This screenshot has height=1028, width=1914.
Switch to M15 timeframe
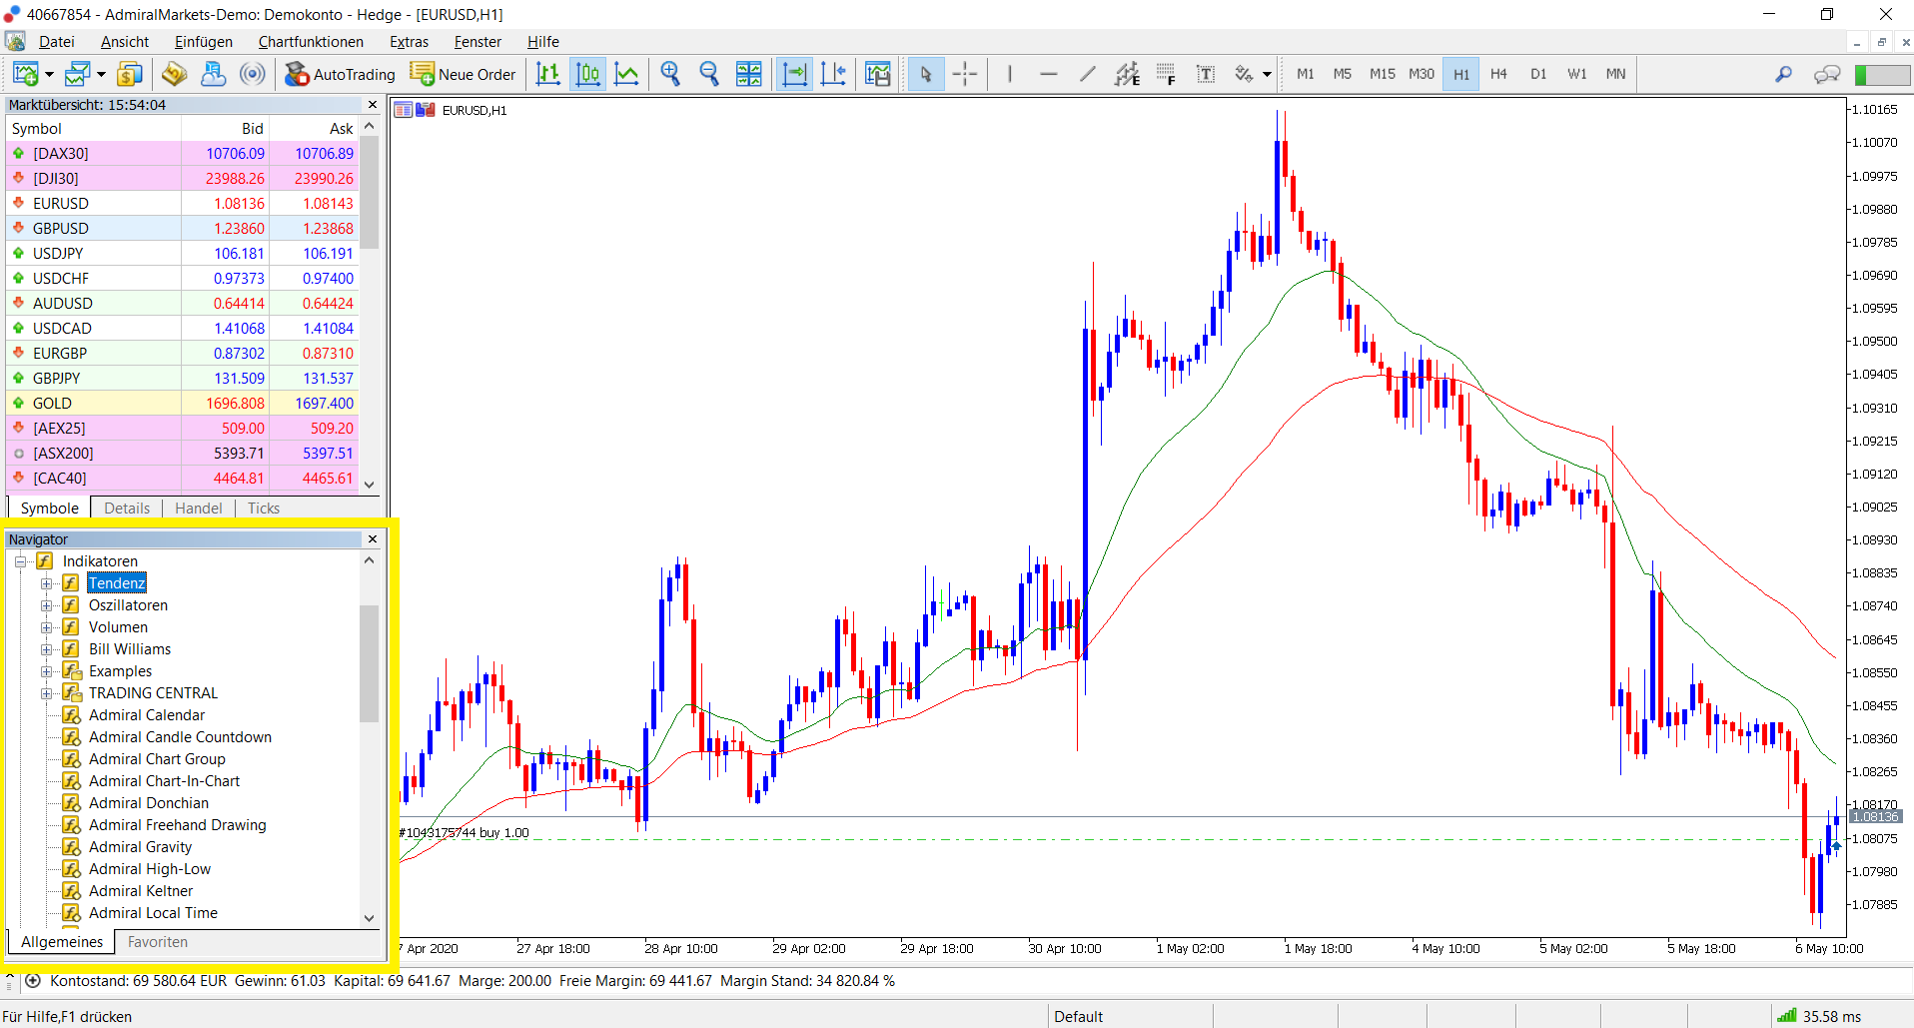coord(1382,74)
